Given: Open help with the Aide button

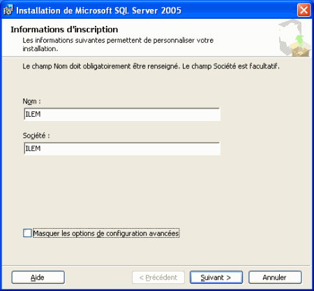Looking at the screenshot, I should (38, 277).
